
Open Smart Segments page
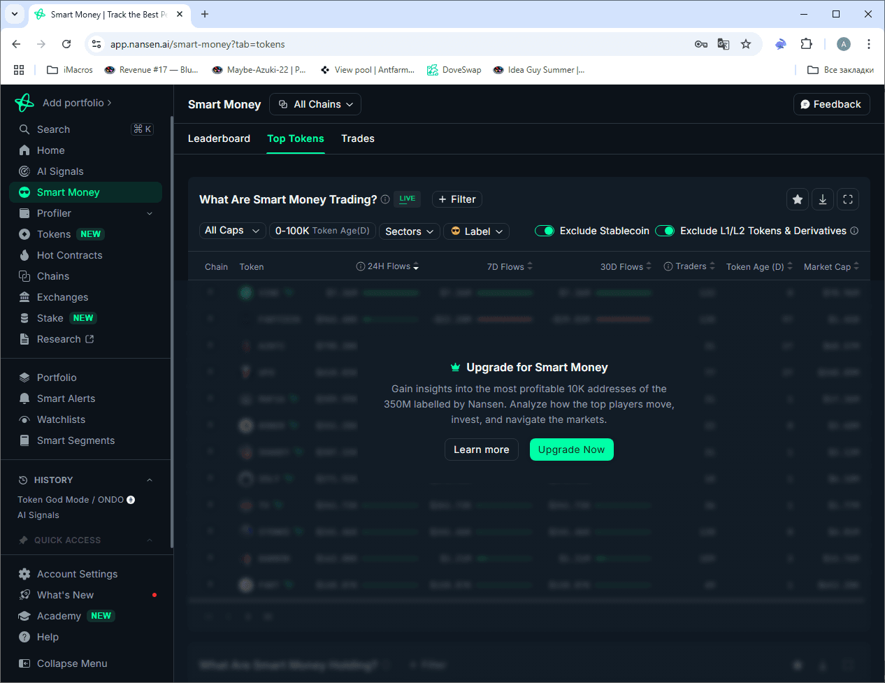(x=75, y=440)
